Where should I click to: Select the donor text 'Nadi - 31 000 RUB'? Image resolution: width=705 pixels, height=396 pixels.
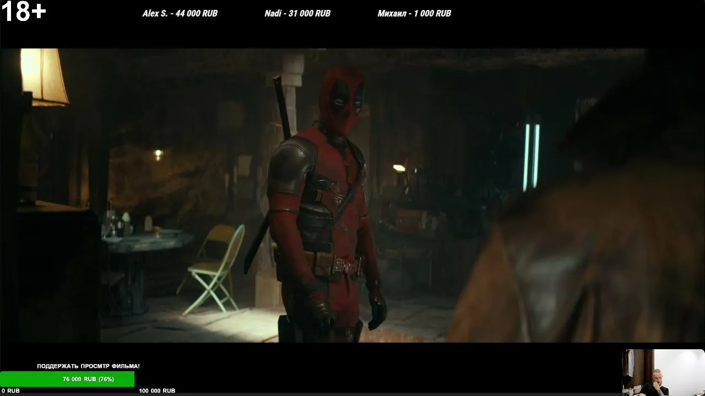coord(297,13)
